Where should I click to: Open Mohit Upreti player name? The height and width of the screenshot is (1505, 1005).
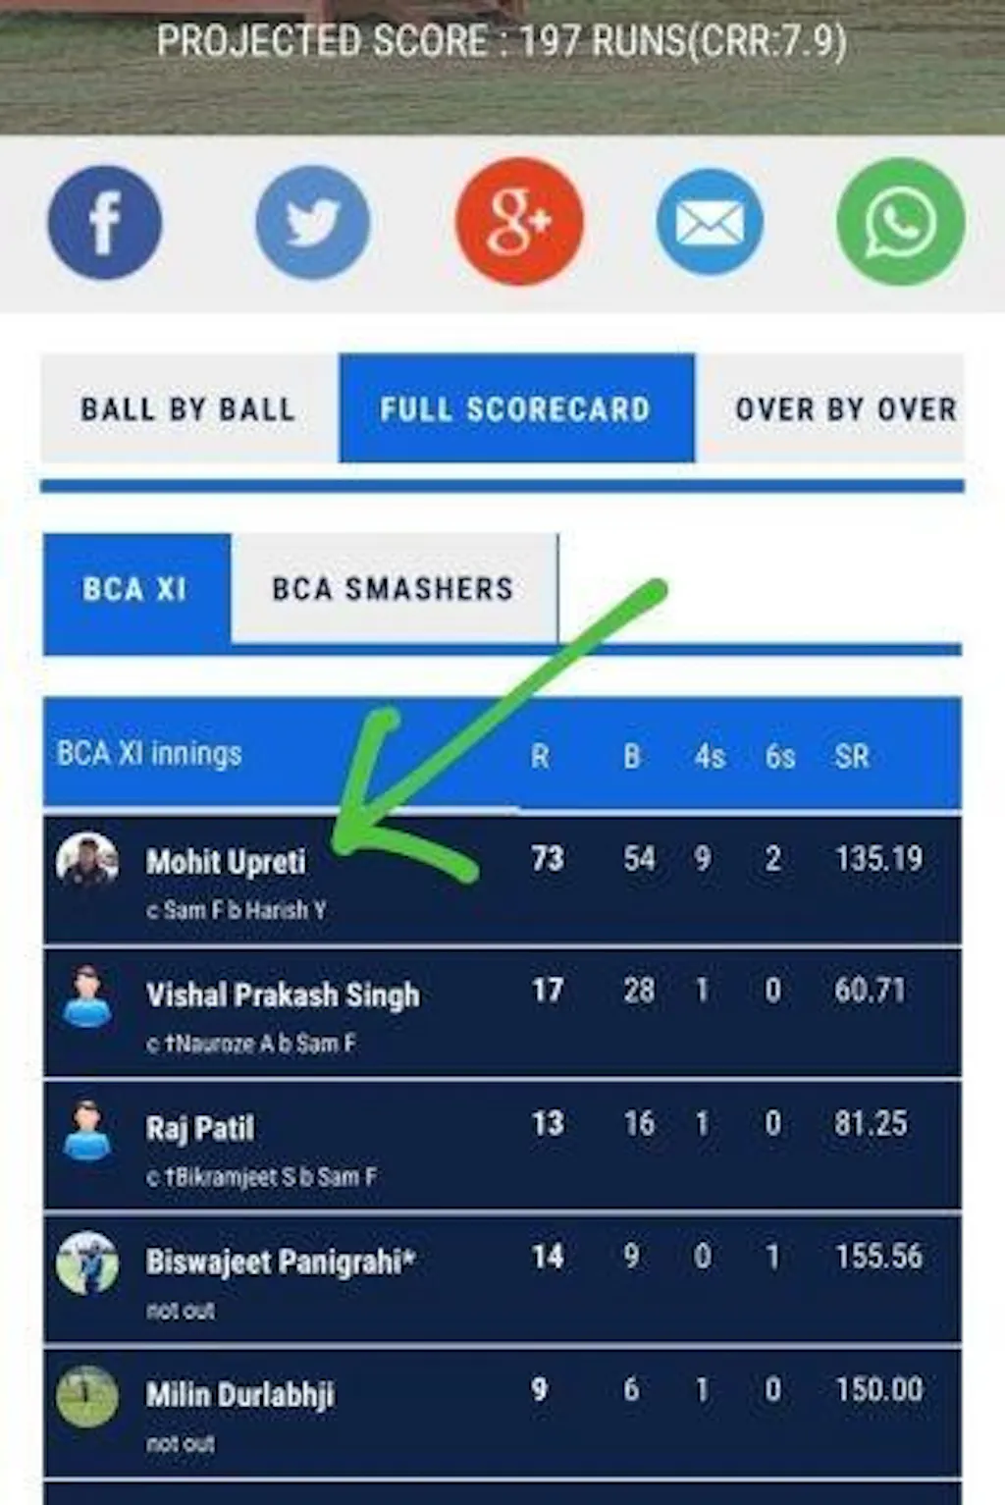click(226, 862)
